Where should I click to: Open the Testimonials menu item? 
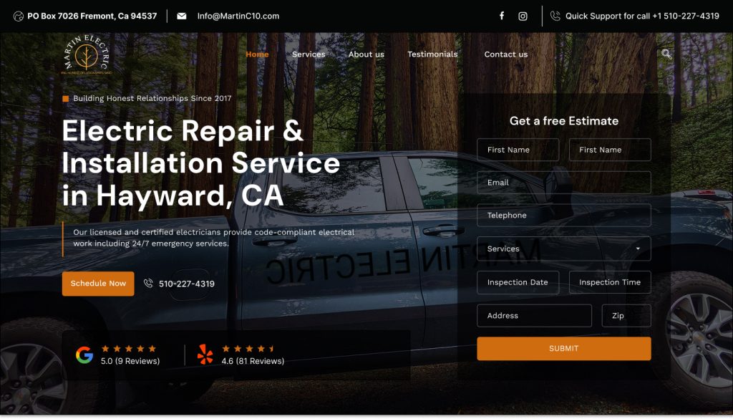[432, 54]
